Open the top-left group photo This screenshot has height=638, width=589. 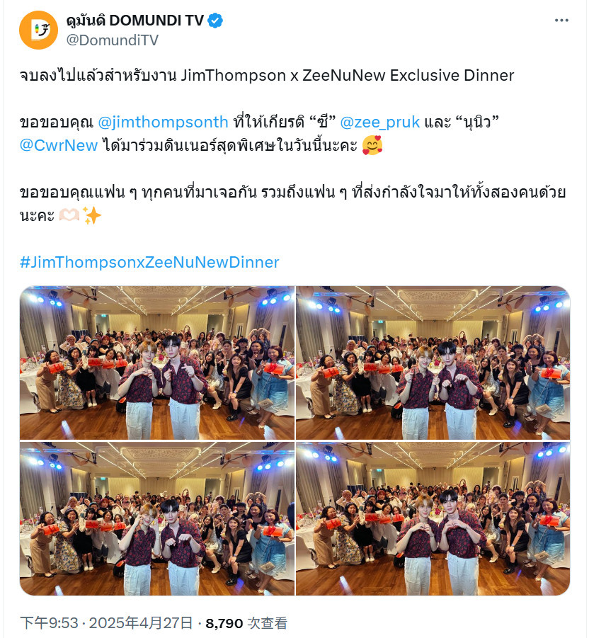[x=157, y=363]
